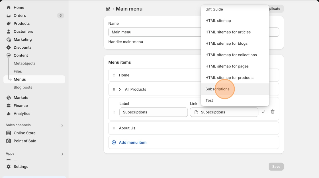
Task: Click the Discounts badge icon
Action: 9,47
